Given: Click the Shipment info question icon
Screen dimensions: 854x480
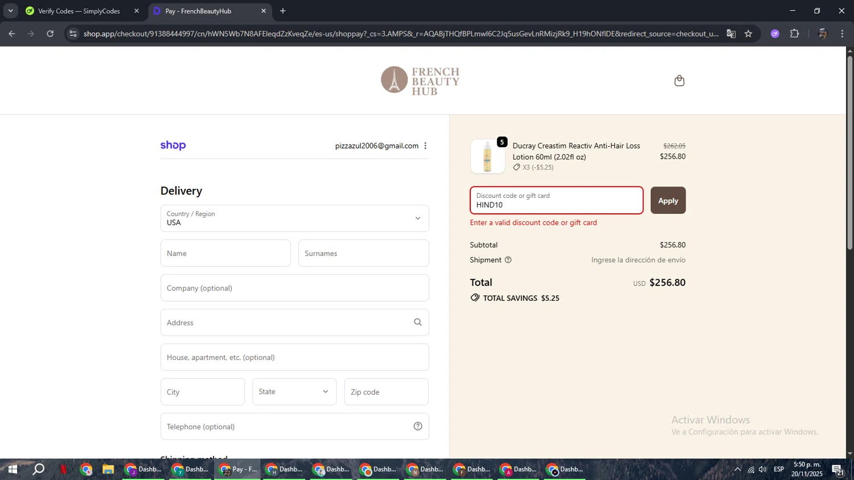Looking at the screenshot, I should click(x=508, y=260).
